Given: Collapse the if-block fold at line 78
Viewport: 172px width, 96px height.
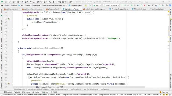Looking at the screenshot, I should 12,58.
